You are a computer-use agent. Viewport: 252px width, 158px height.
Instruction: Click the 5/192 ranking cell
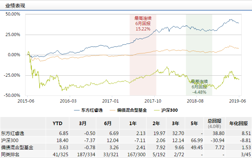[x=159, y=154]
